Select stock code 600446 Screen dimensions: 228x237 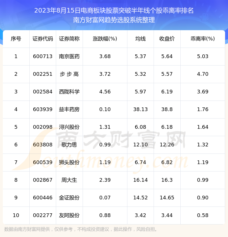click(x=43, y=198)
